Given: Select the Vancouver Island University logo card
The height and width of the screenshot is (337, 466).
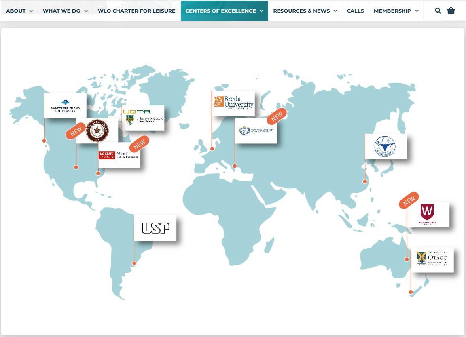Looking at the screenshot, I should pos(65,106).
